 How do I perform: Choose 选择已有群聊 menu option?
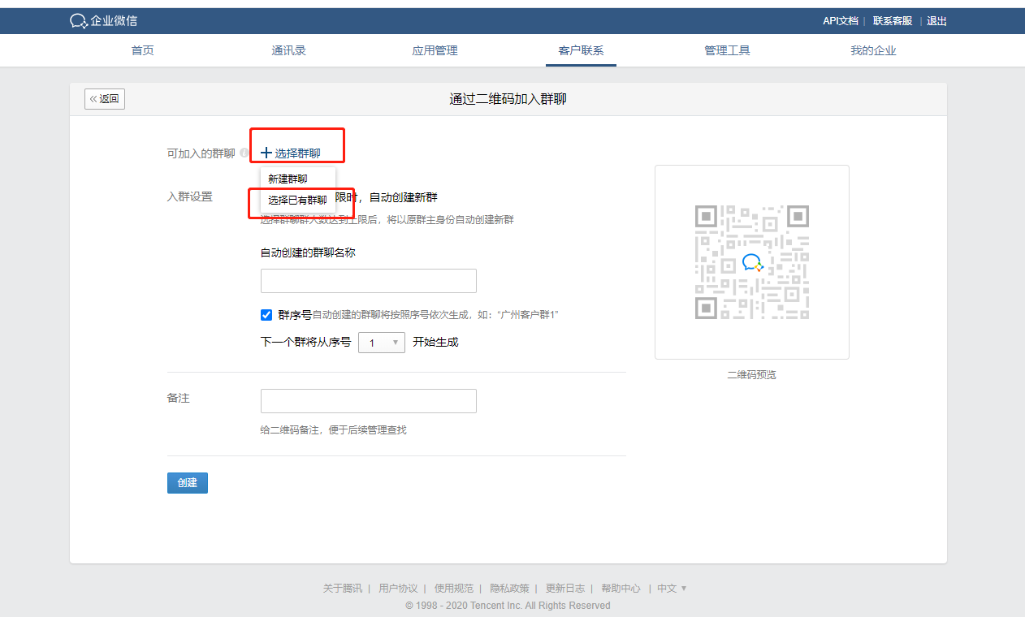point(297,200)
